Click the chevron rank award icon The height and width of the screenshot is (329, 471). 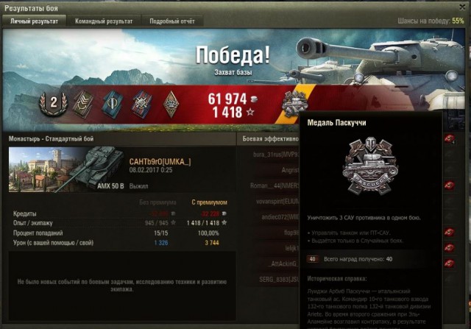click(83, 104)
